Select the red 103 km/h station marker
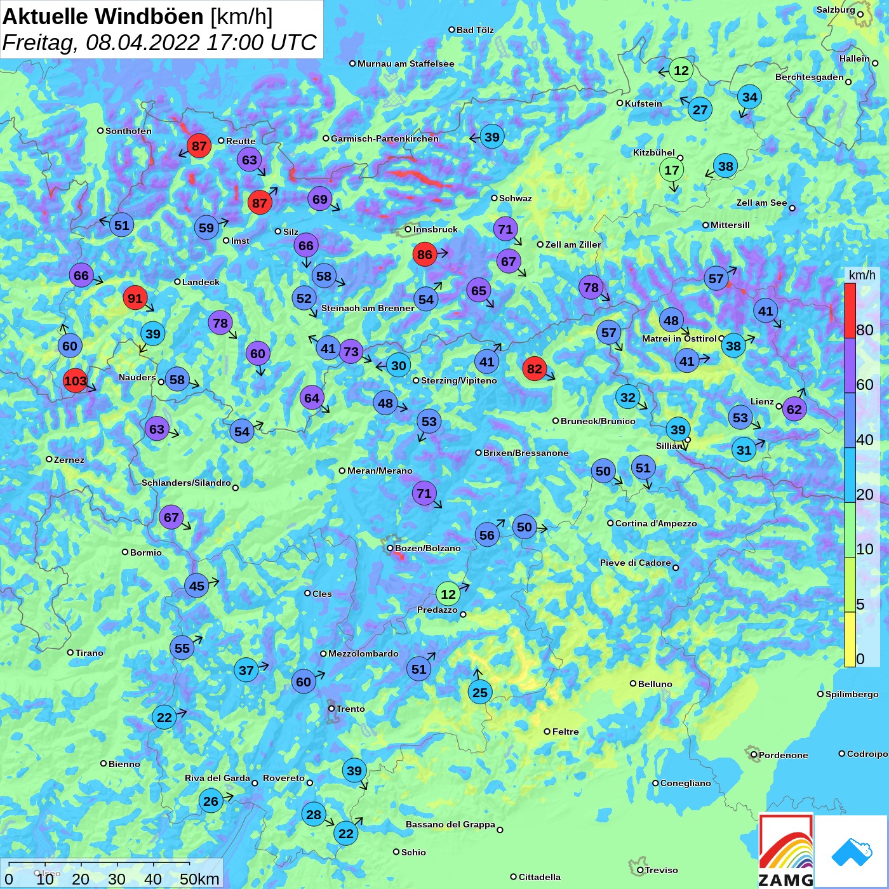Viewport: 889px width, 889px height. [x=75, y=380]
